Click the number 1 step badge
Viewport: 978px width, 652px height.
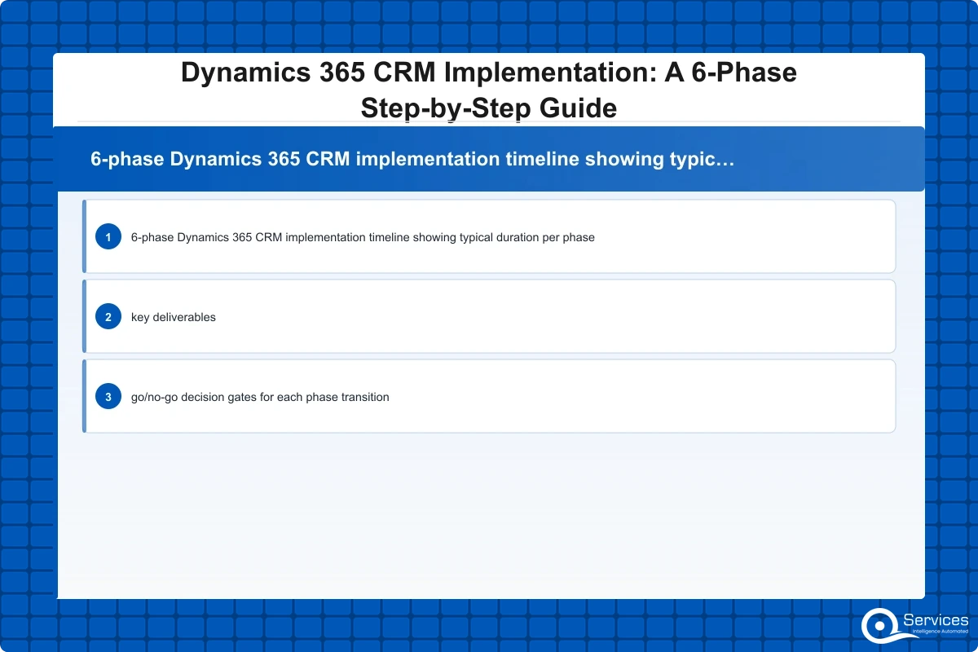(108, 237)
